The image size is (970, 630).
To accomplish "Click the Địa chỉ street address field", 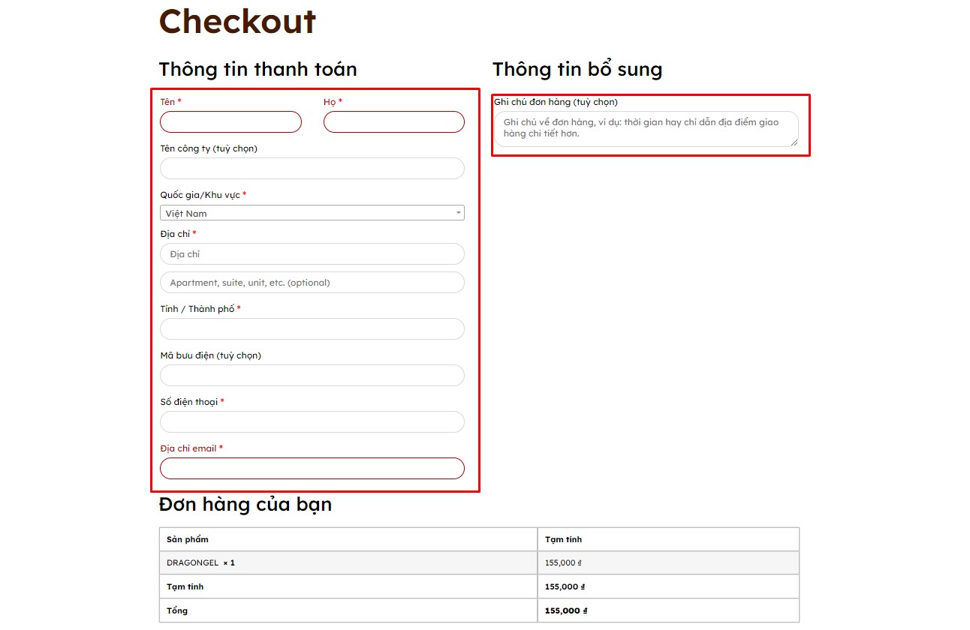I will coord(312,254).
